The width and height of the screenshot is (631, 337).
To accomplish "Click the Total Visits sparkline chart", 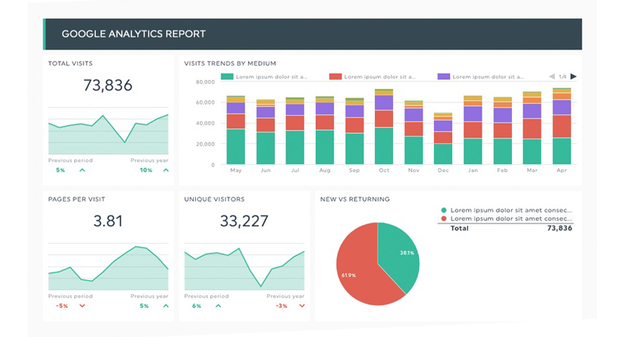I will pos(109,131).
